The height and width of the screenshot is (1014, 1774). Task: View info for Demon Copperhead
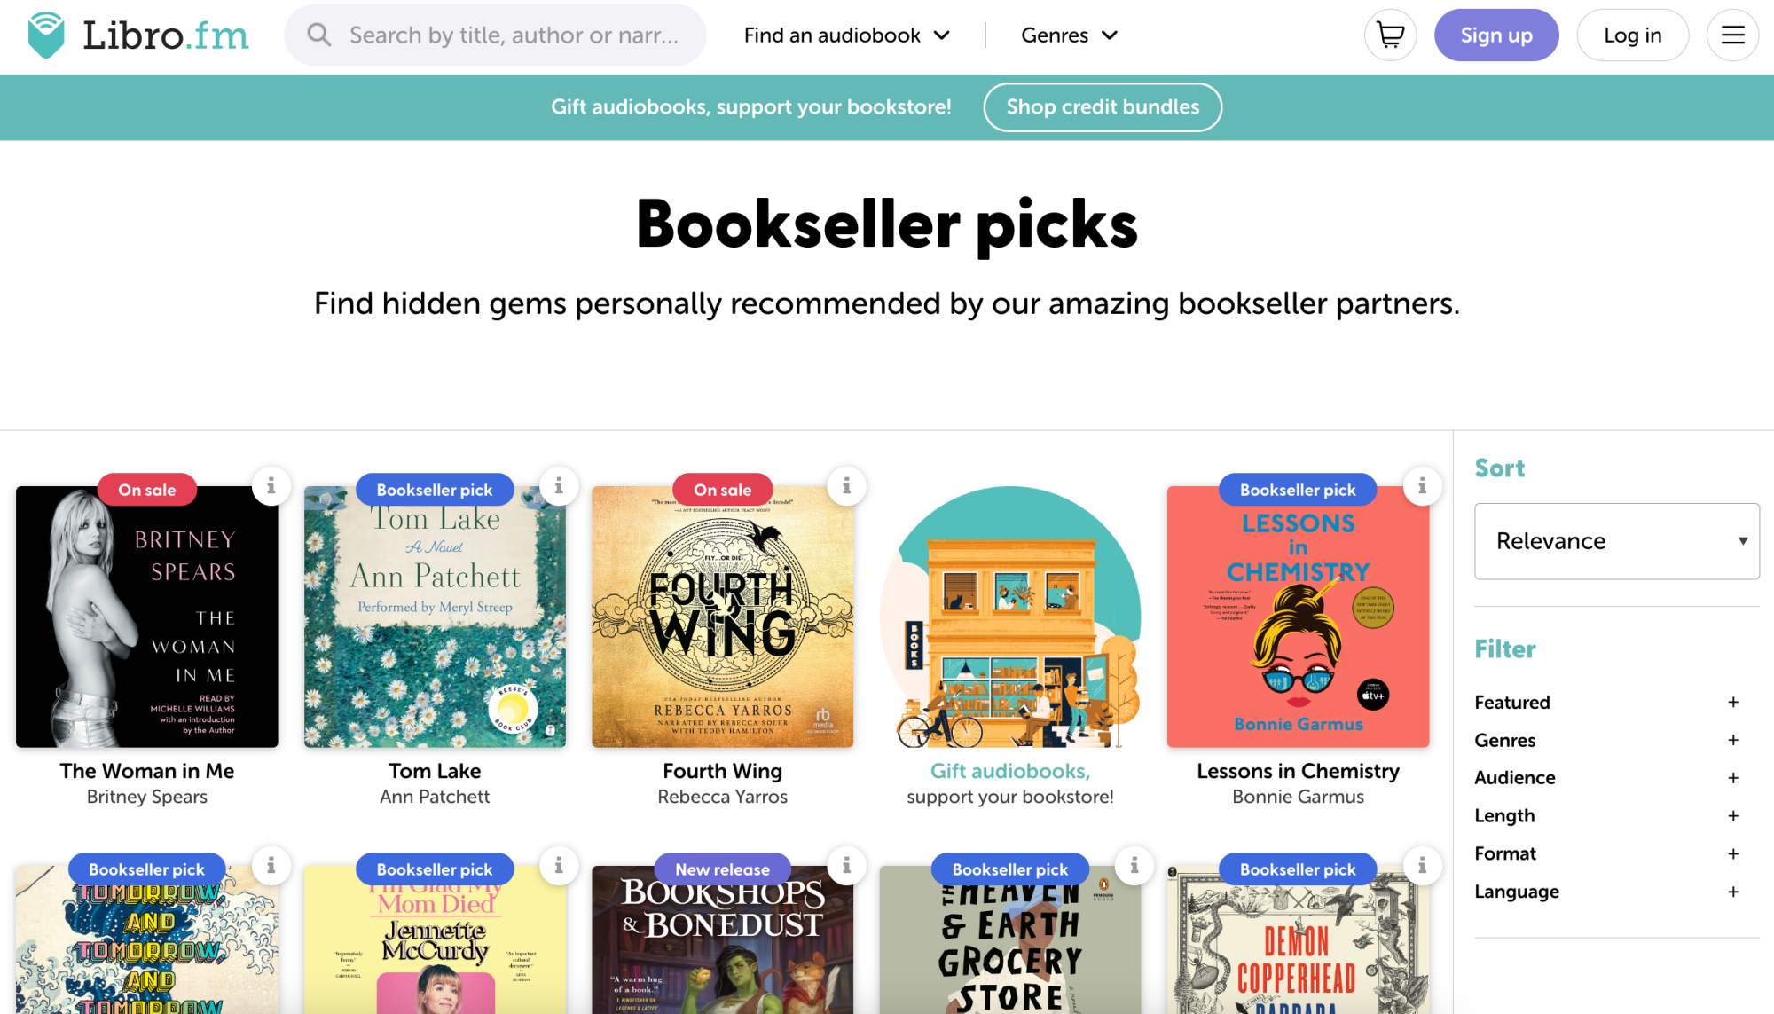point(1423,866)
